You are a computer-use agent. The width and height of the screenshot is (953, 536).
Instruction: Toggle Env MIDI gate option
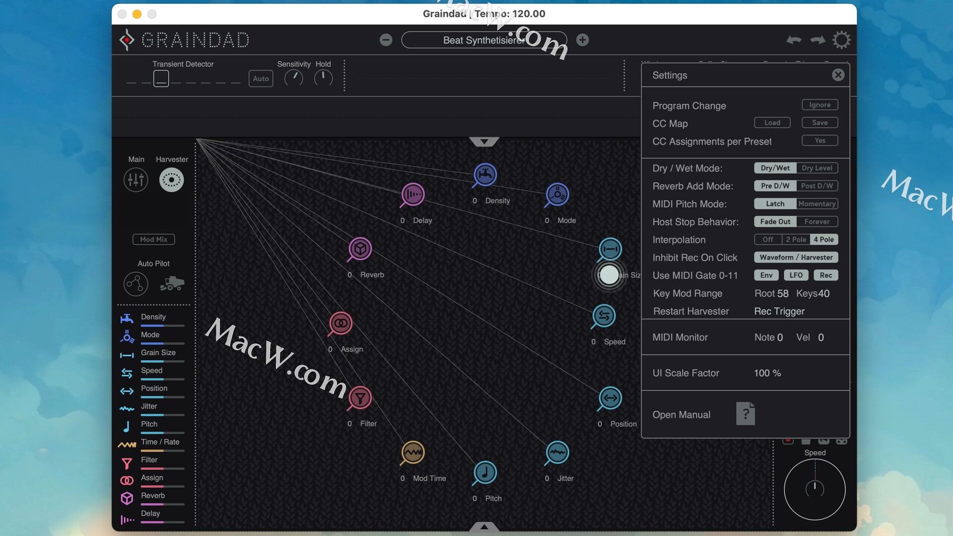(766, 275)
